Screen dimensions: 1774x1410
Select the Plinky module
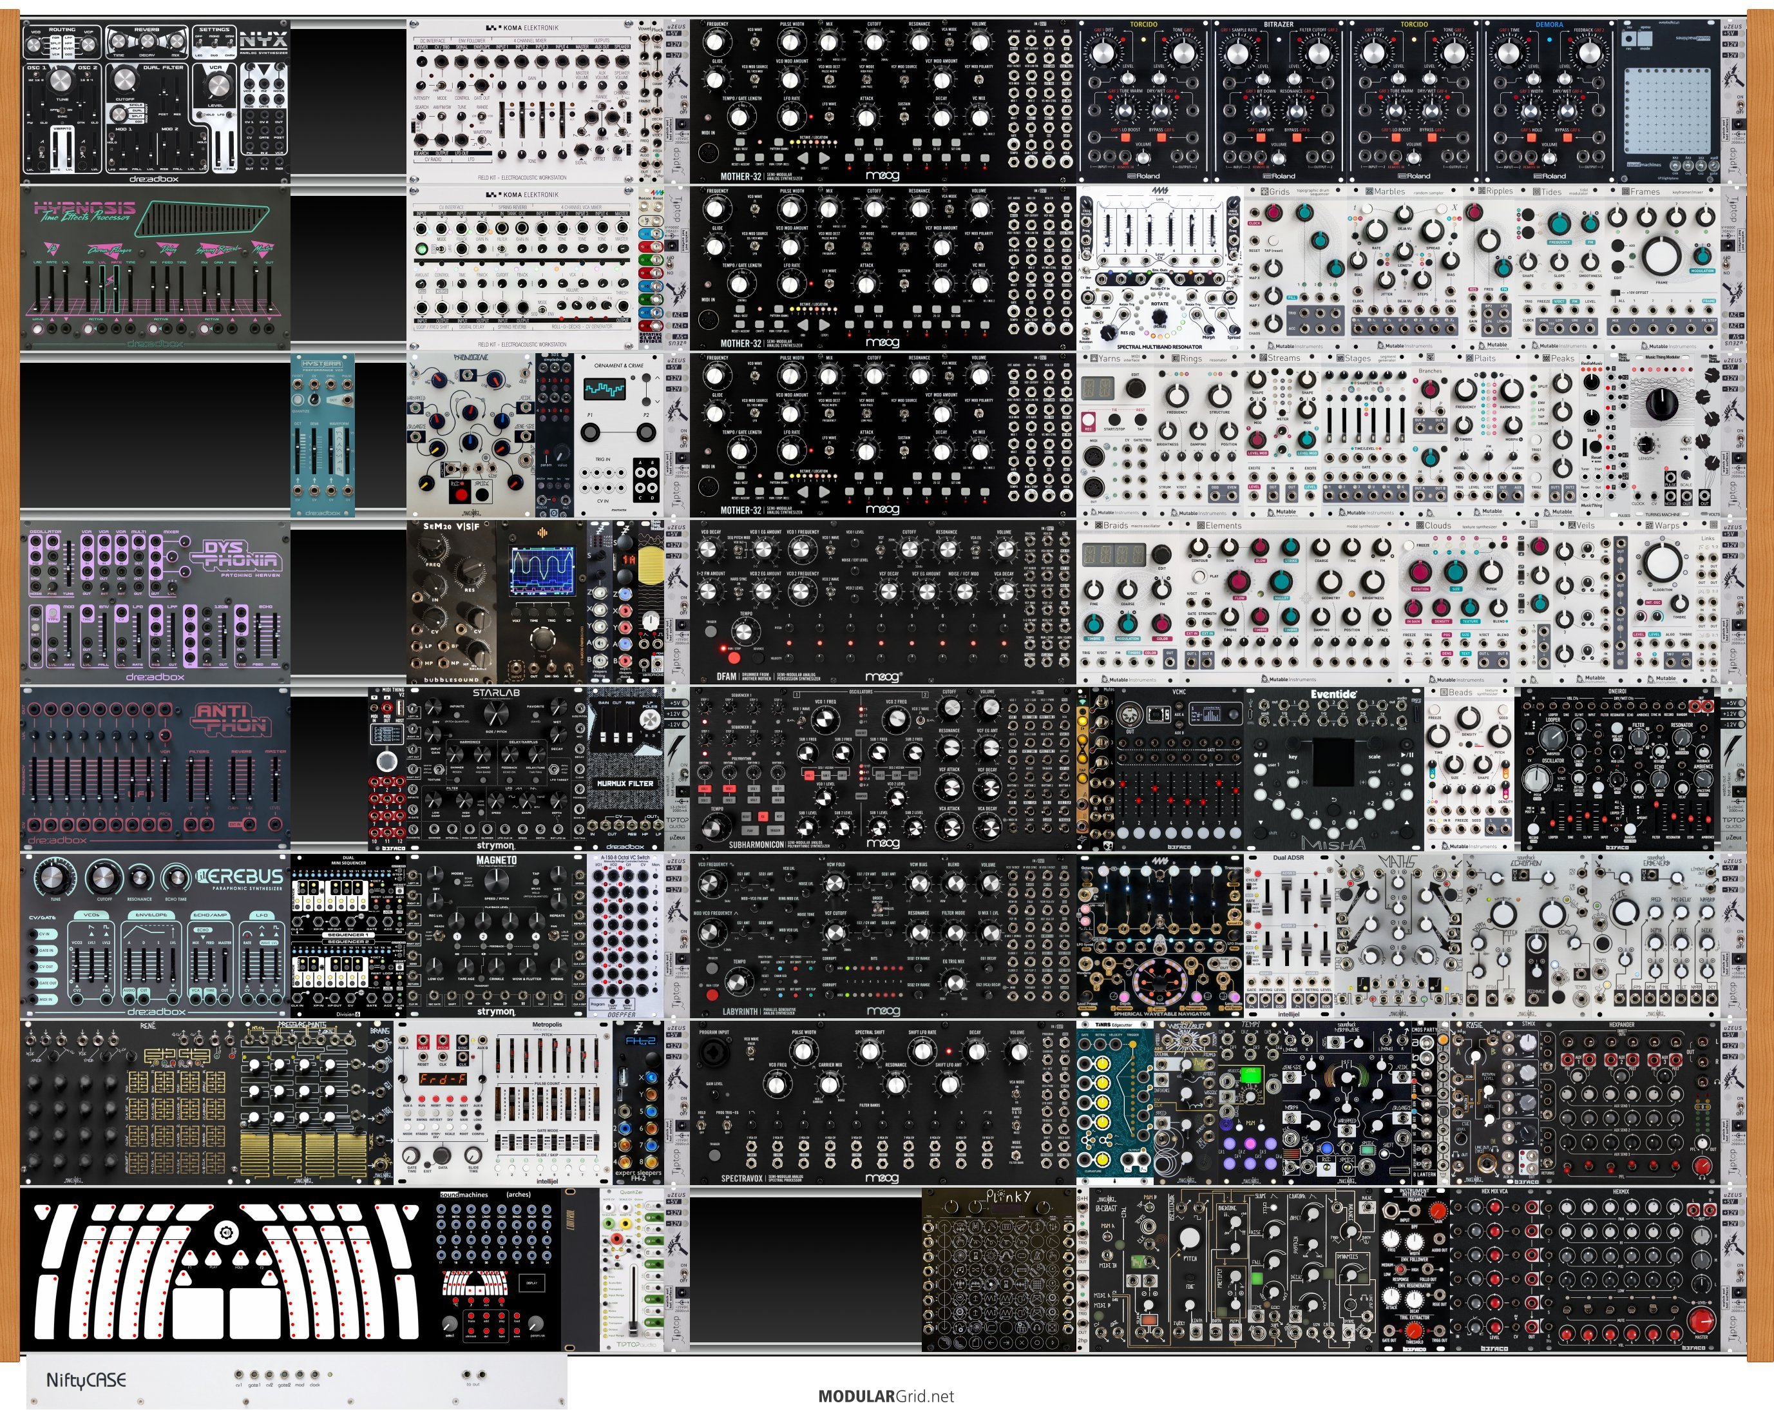[x=998, y=1270]
